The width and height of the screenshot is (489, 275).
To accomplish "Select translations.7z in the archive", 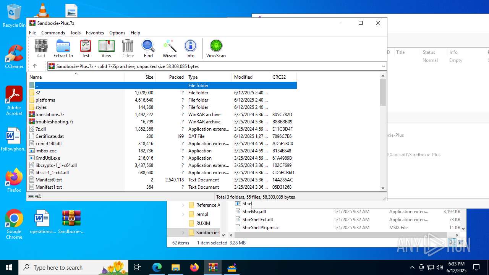I will click(162, 115).
